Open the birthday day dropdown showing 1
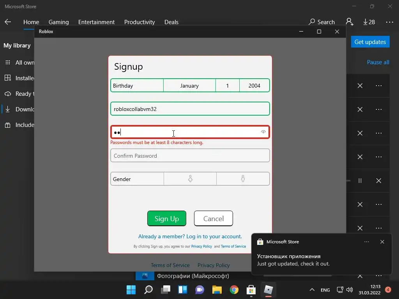Viewport: 399px width, 299px height. 228,85
